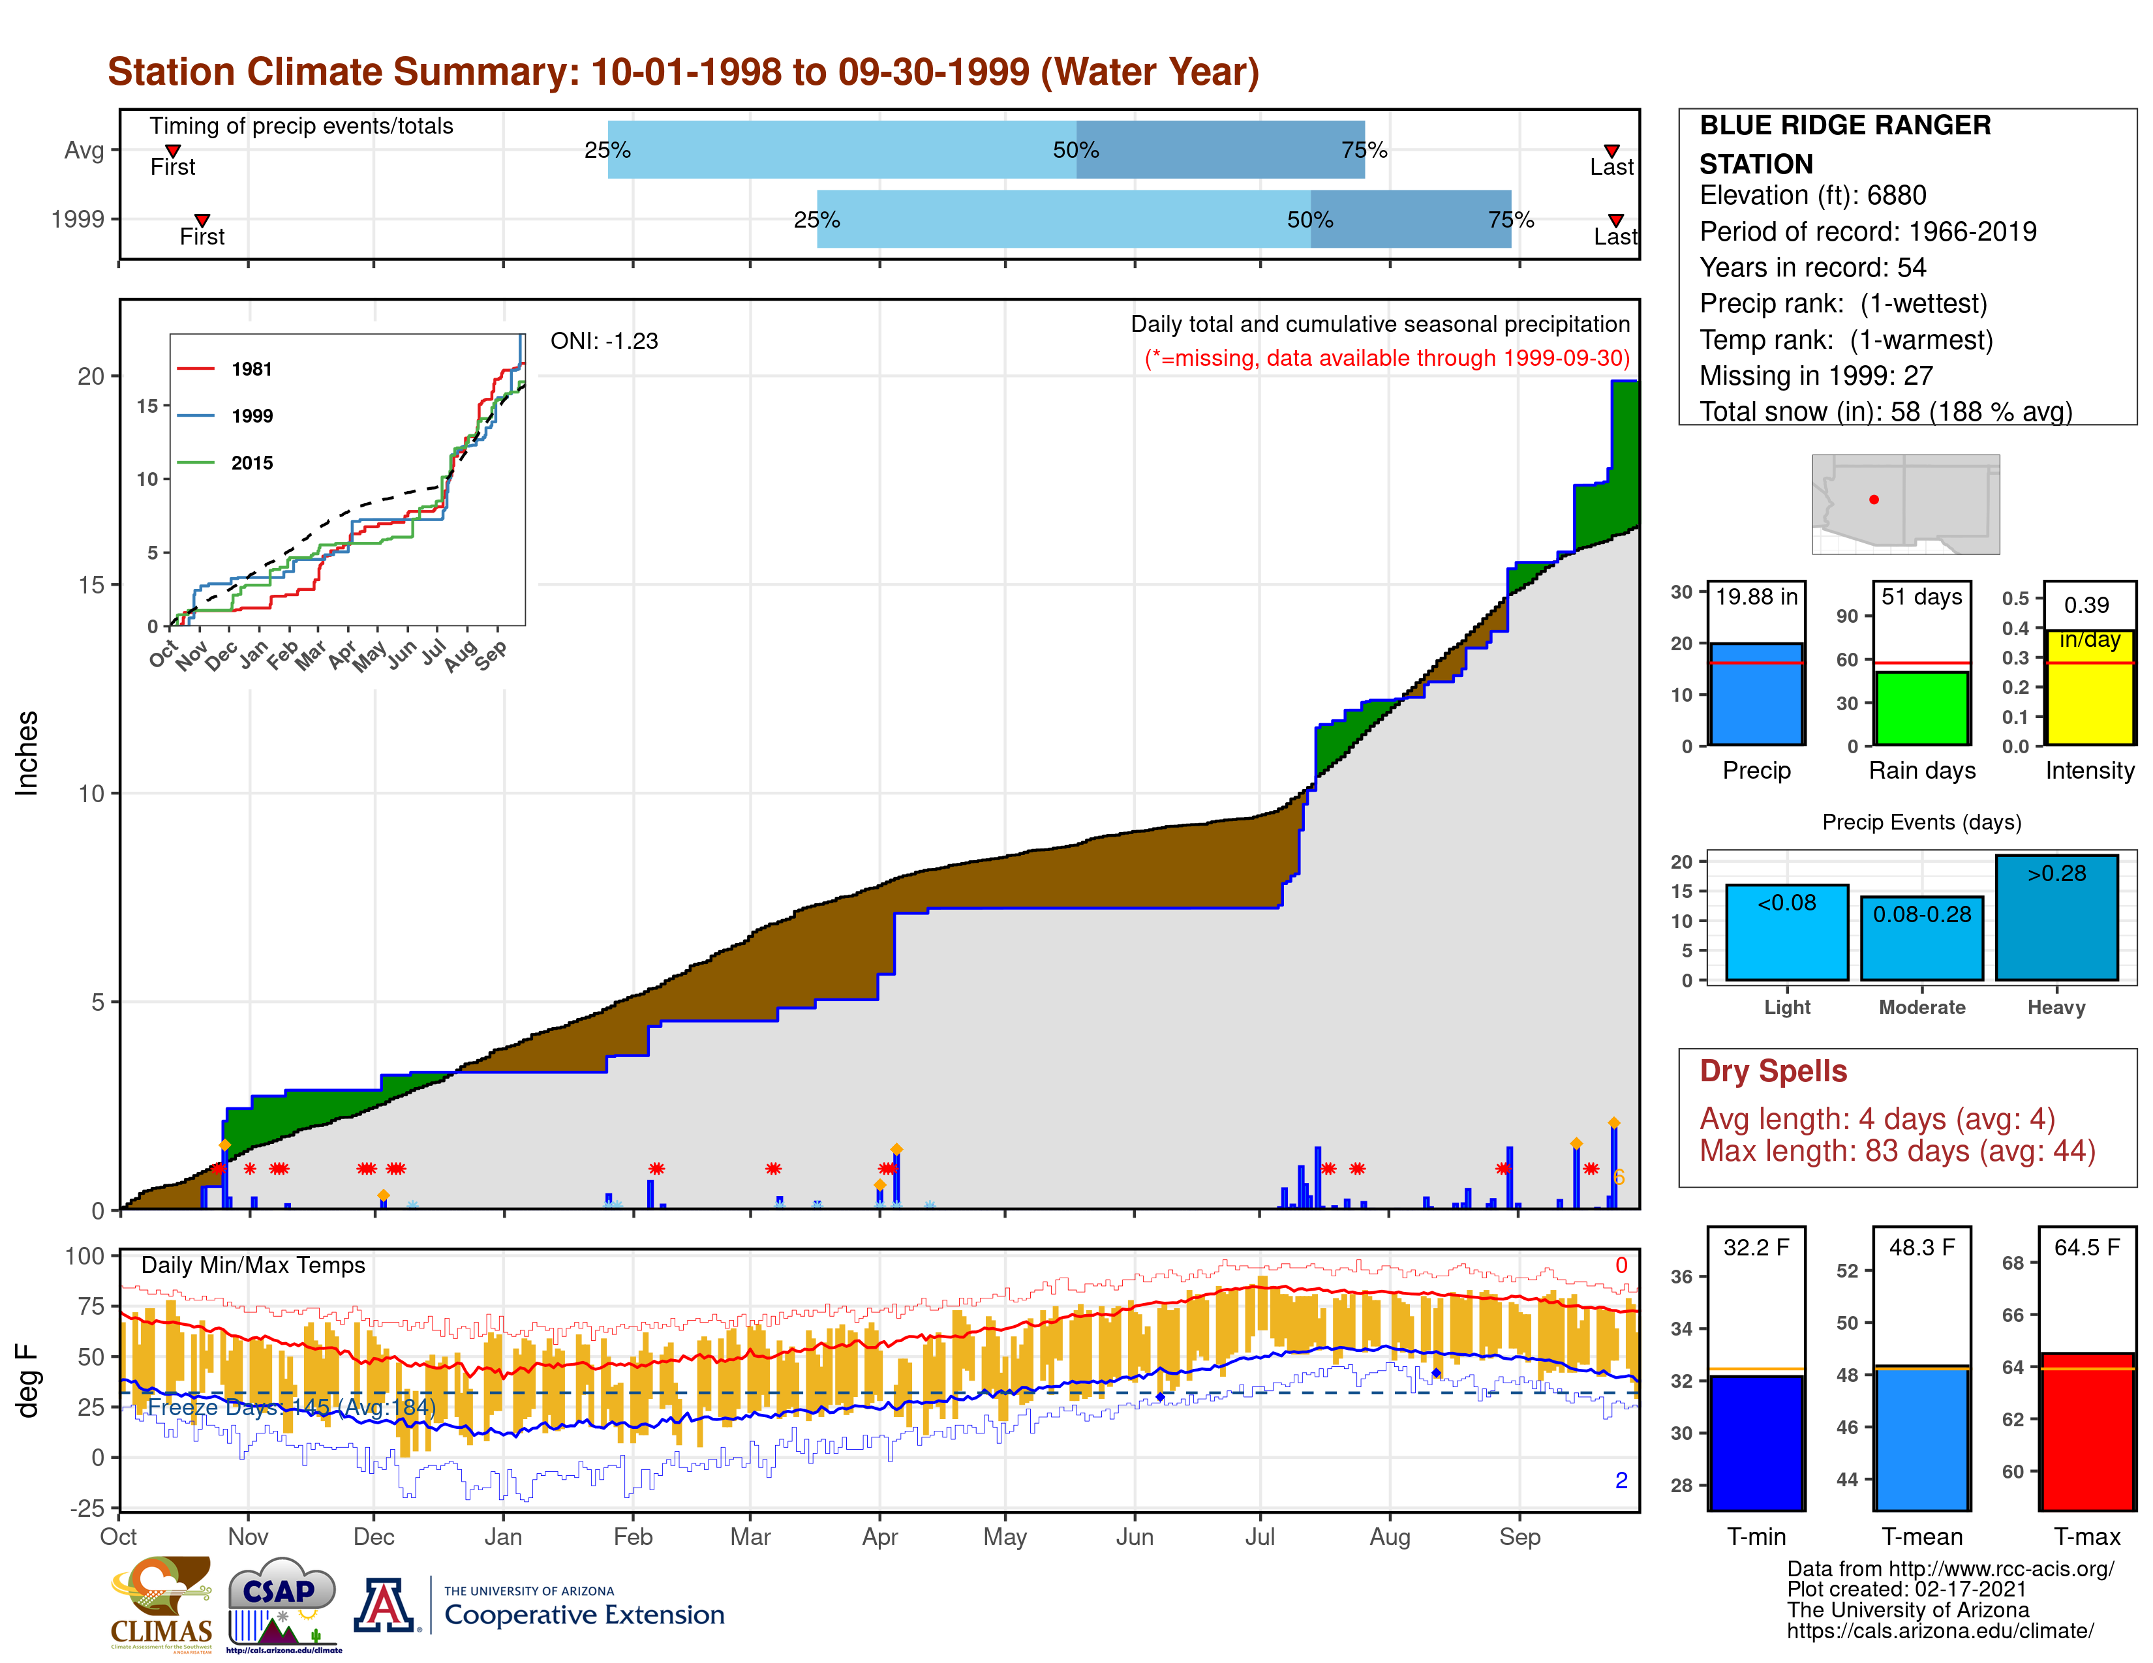
Task: Click the Jul month axis label
Action: [x=1260, y=1537]
